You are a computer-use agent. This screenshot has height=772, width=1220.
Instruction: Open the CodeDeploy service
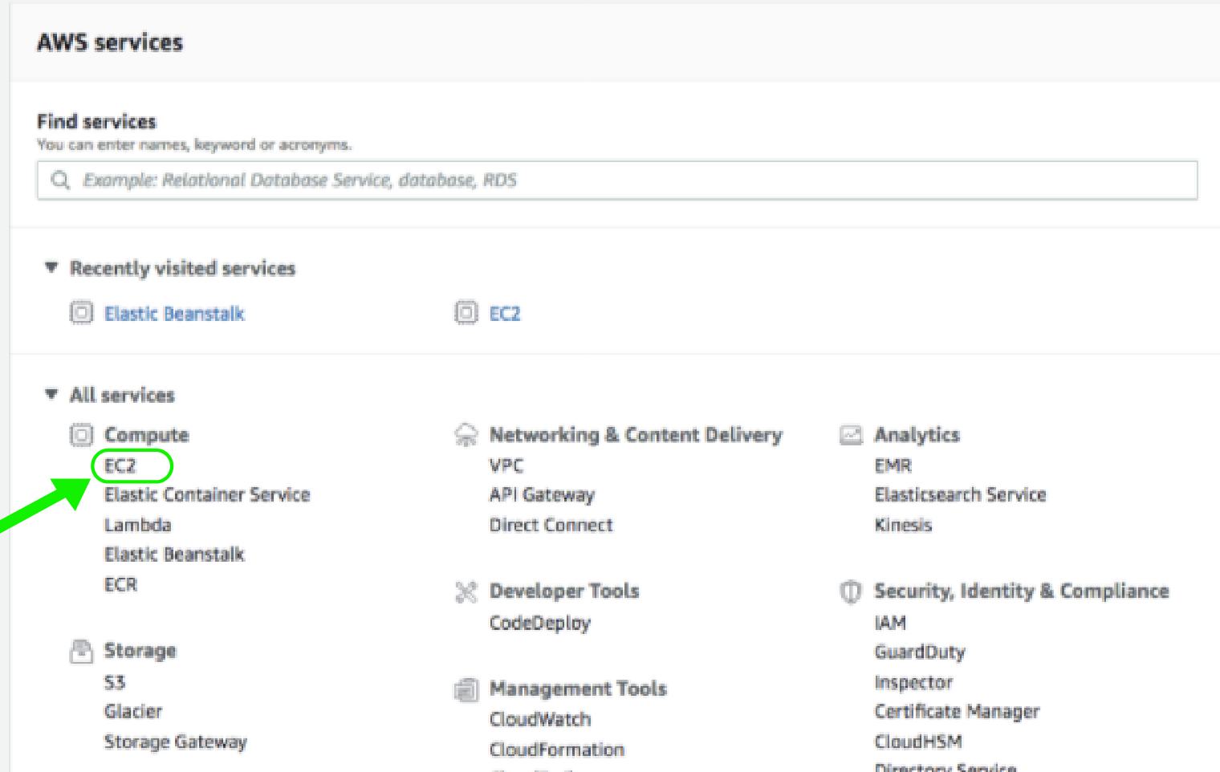click(540, 623)
